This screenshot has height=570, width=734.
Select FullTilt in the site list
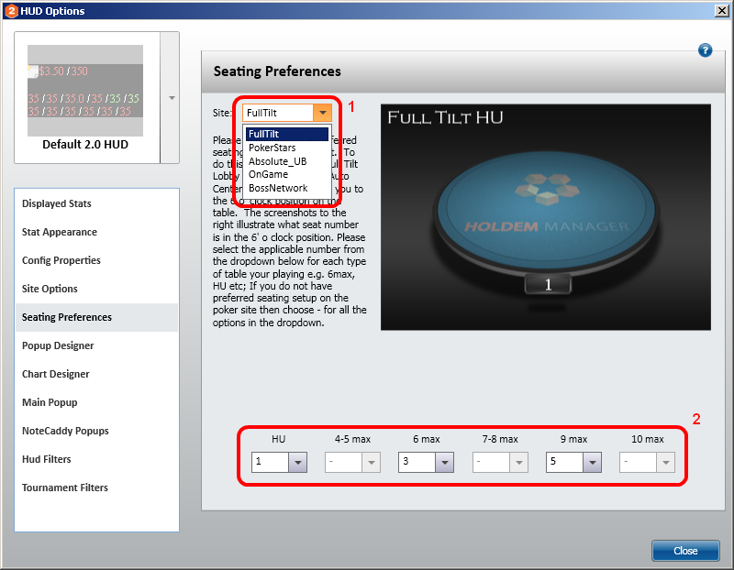287,134
